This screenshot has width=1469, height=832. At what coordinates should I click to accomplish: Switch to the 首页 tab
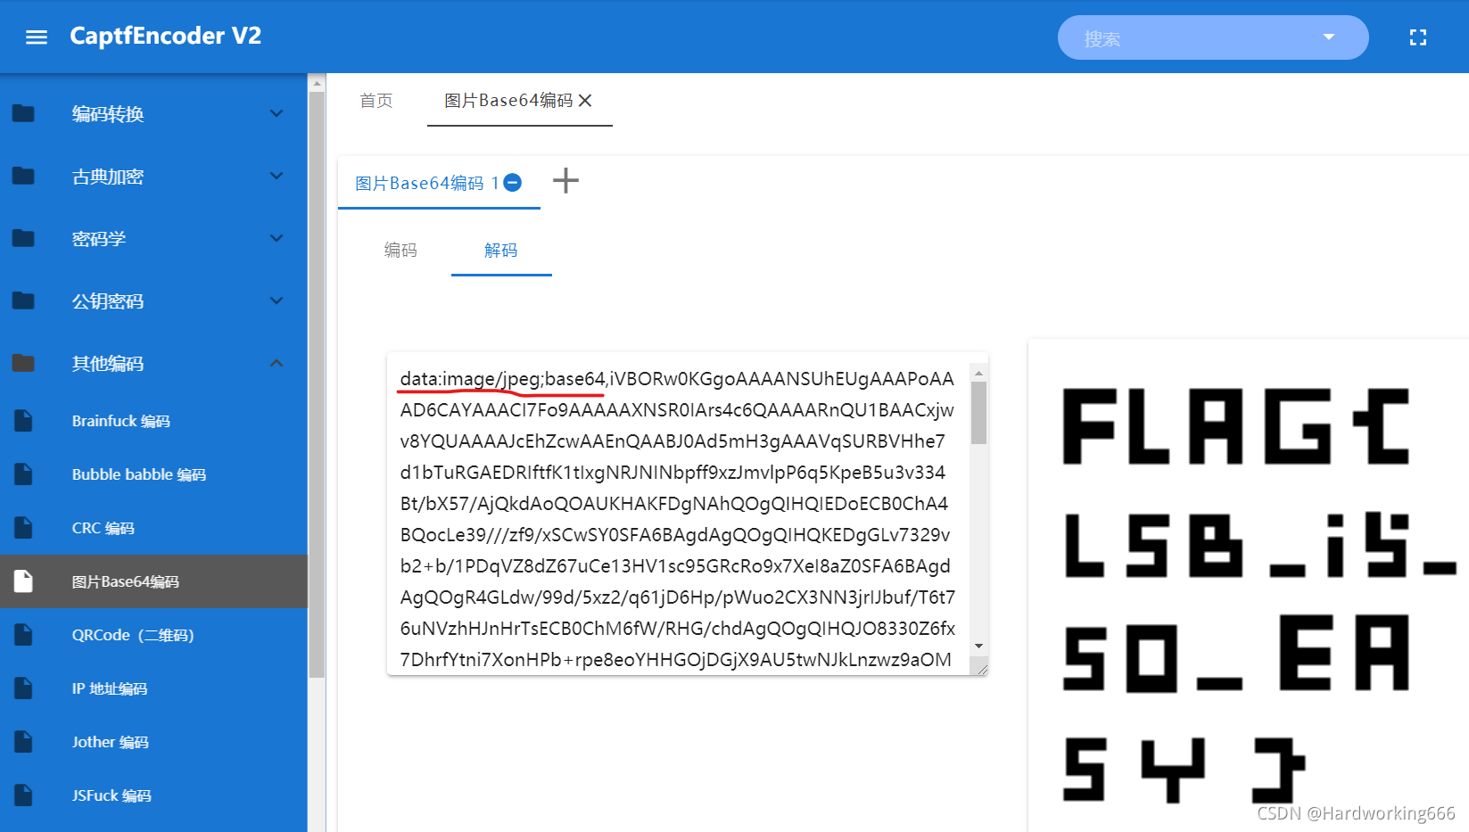(x=376, y=101)
